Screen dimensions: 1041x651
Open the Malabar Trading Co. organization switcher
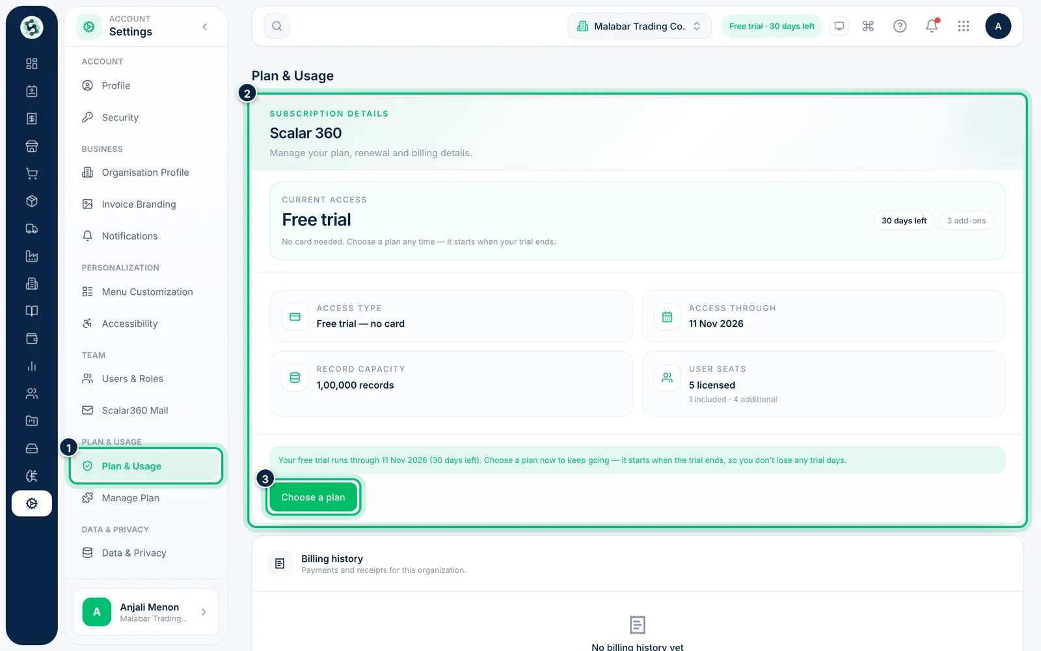coord(640,26)
